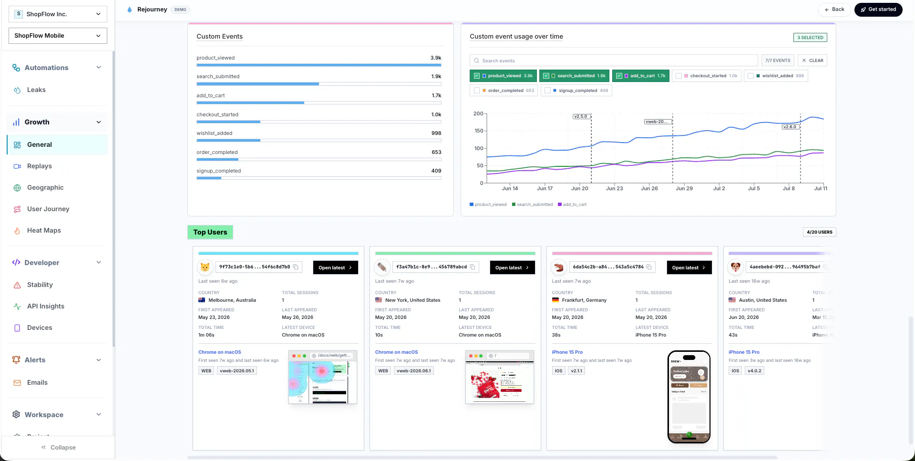Viewport: 915px width, 461px height.
Task: Collapse the Alerts section chevron
Action: [x=99, y=360]
